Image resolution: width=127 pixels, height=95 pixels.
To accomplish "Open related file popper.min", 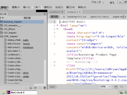I will click(118, 17).
